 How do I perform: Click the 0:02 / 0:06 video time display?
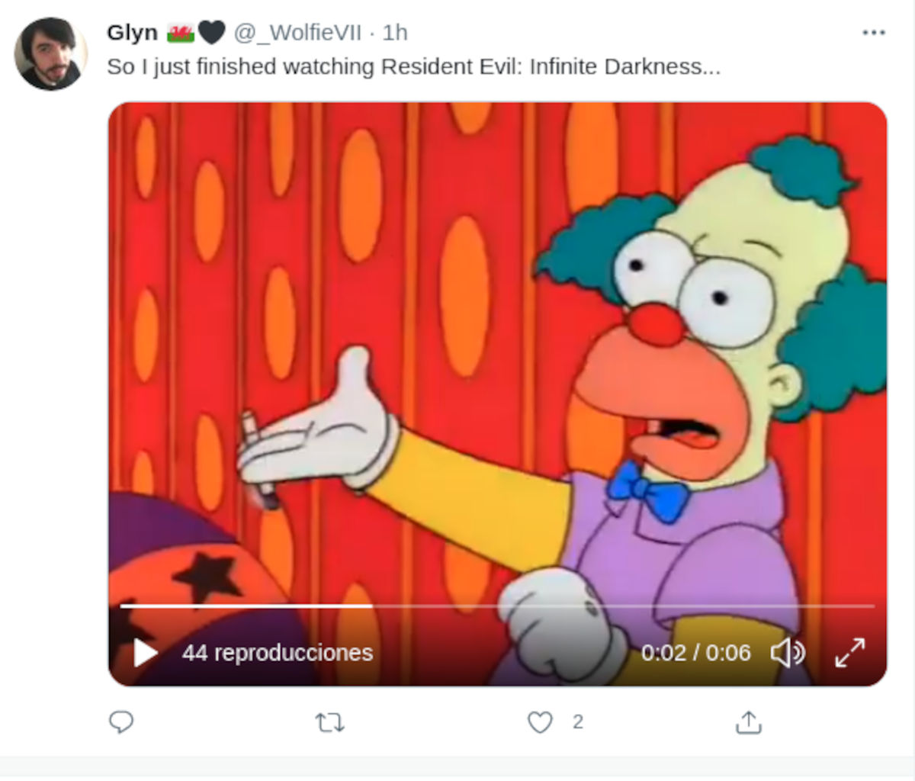(695, 653)
